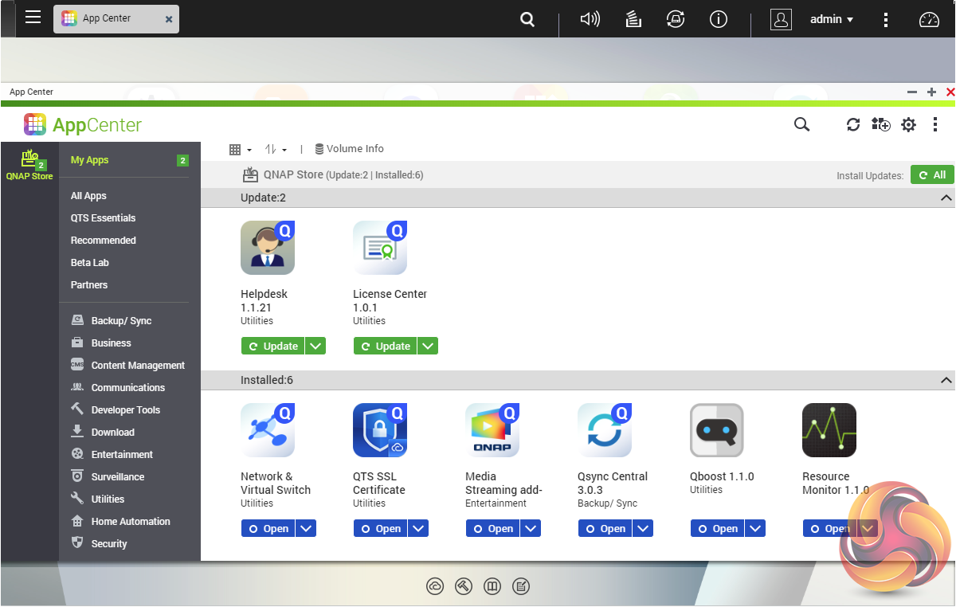Expand the Helpdesk Update dropdown arrow
Image resolution: width=956 pixels, height=607 pixels.
click(x=315, y=346)
